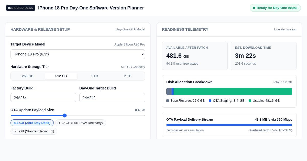The width and height of the screenshot is (307, 161).
Task: Click the Base Reserve gray legend swatch
Action: pos(168,101)
